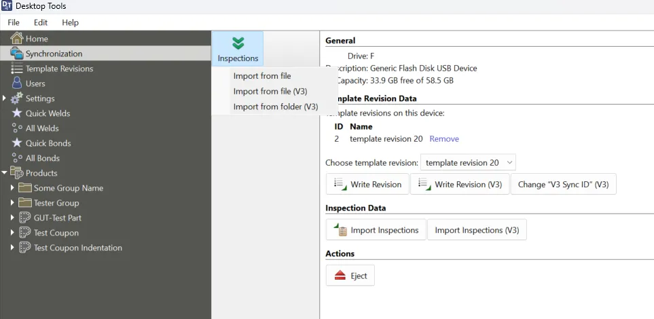This screenshot has height=319, width=654.
Task: Click the Write Revision (V3) button
Action: coord(460,185)
